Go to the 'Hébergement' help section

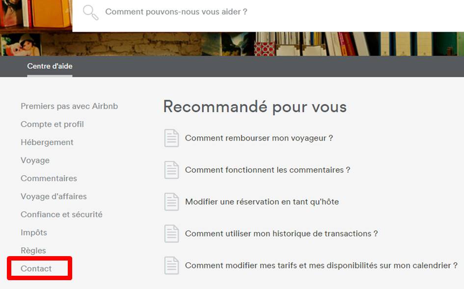pos(47,142)
